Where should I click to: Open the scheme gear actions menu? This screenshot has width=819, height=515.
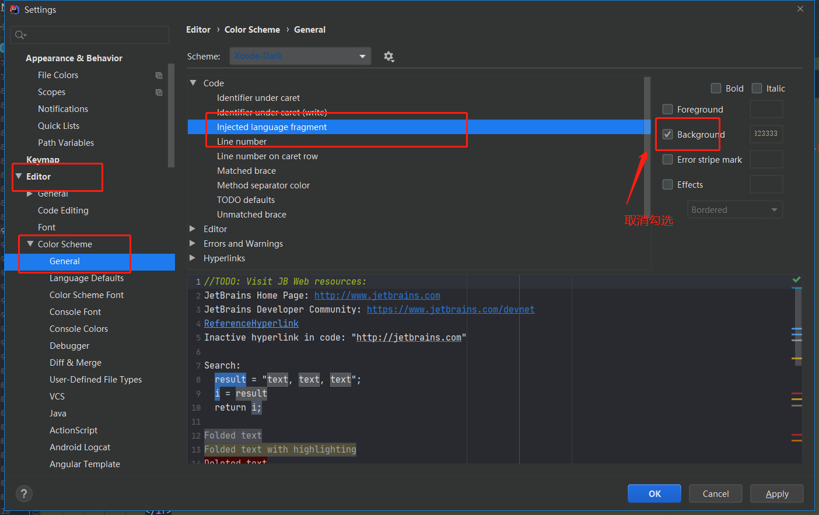(389, 57)
